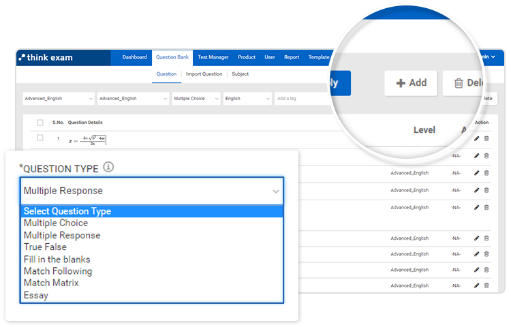Click the Add a tag field
511x327 pixels.
(x=301, y=98)
